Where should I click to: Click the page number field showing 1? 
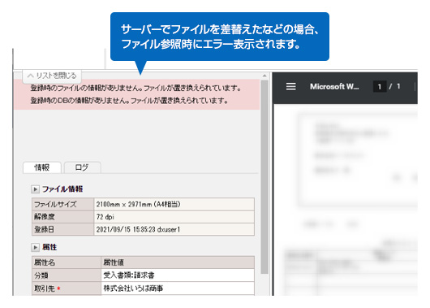click(x=380, y=87)
